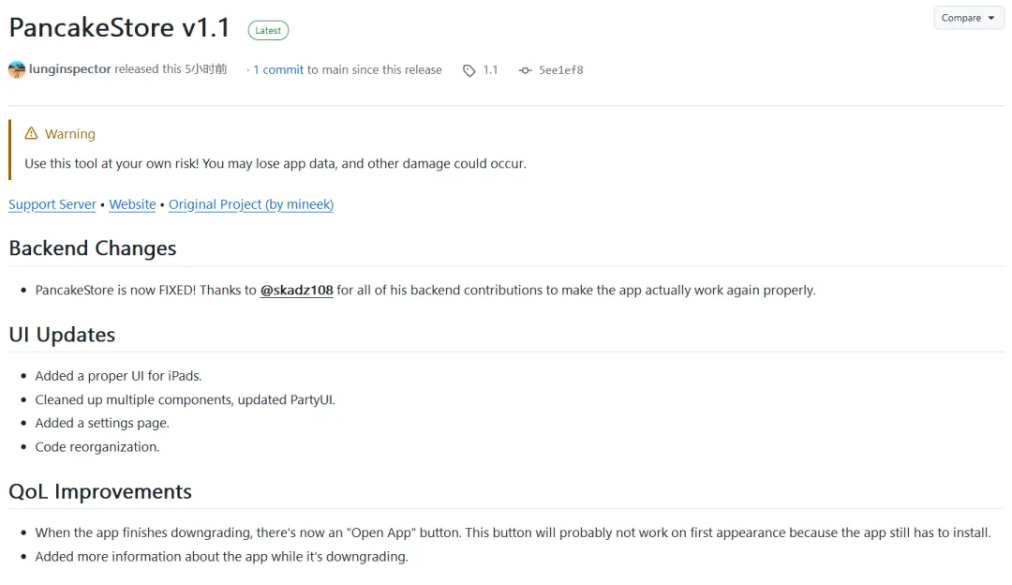Click the Warning label text
This screenshot has width=1012, height=585.
tap(70, 134)
